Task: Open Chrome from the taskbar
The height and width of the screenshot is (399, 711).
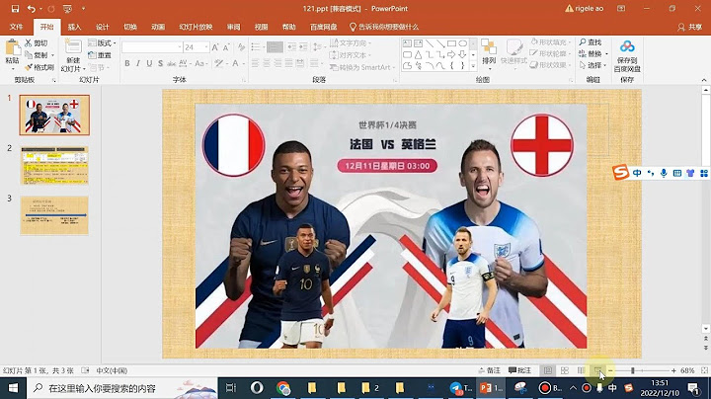Action: [x=283, y=388]
